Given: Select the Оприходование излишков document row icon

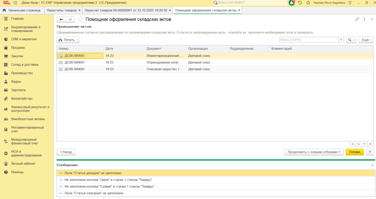Looking at the screenshot, I should point(61,62).
